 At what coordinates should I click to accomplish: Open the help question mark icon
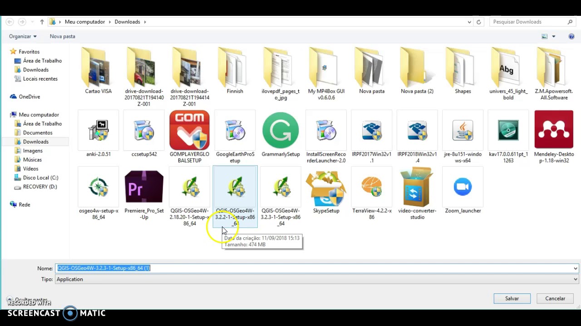pyautogui.click(x=571, y=36)
